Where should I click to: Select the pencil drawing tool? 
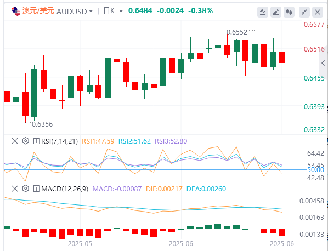pyautogui.click(x=276, y=12)
